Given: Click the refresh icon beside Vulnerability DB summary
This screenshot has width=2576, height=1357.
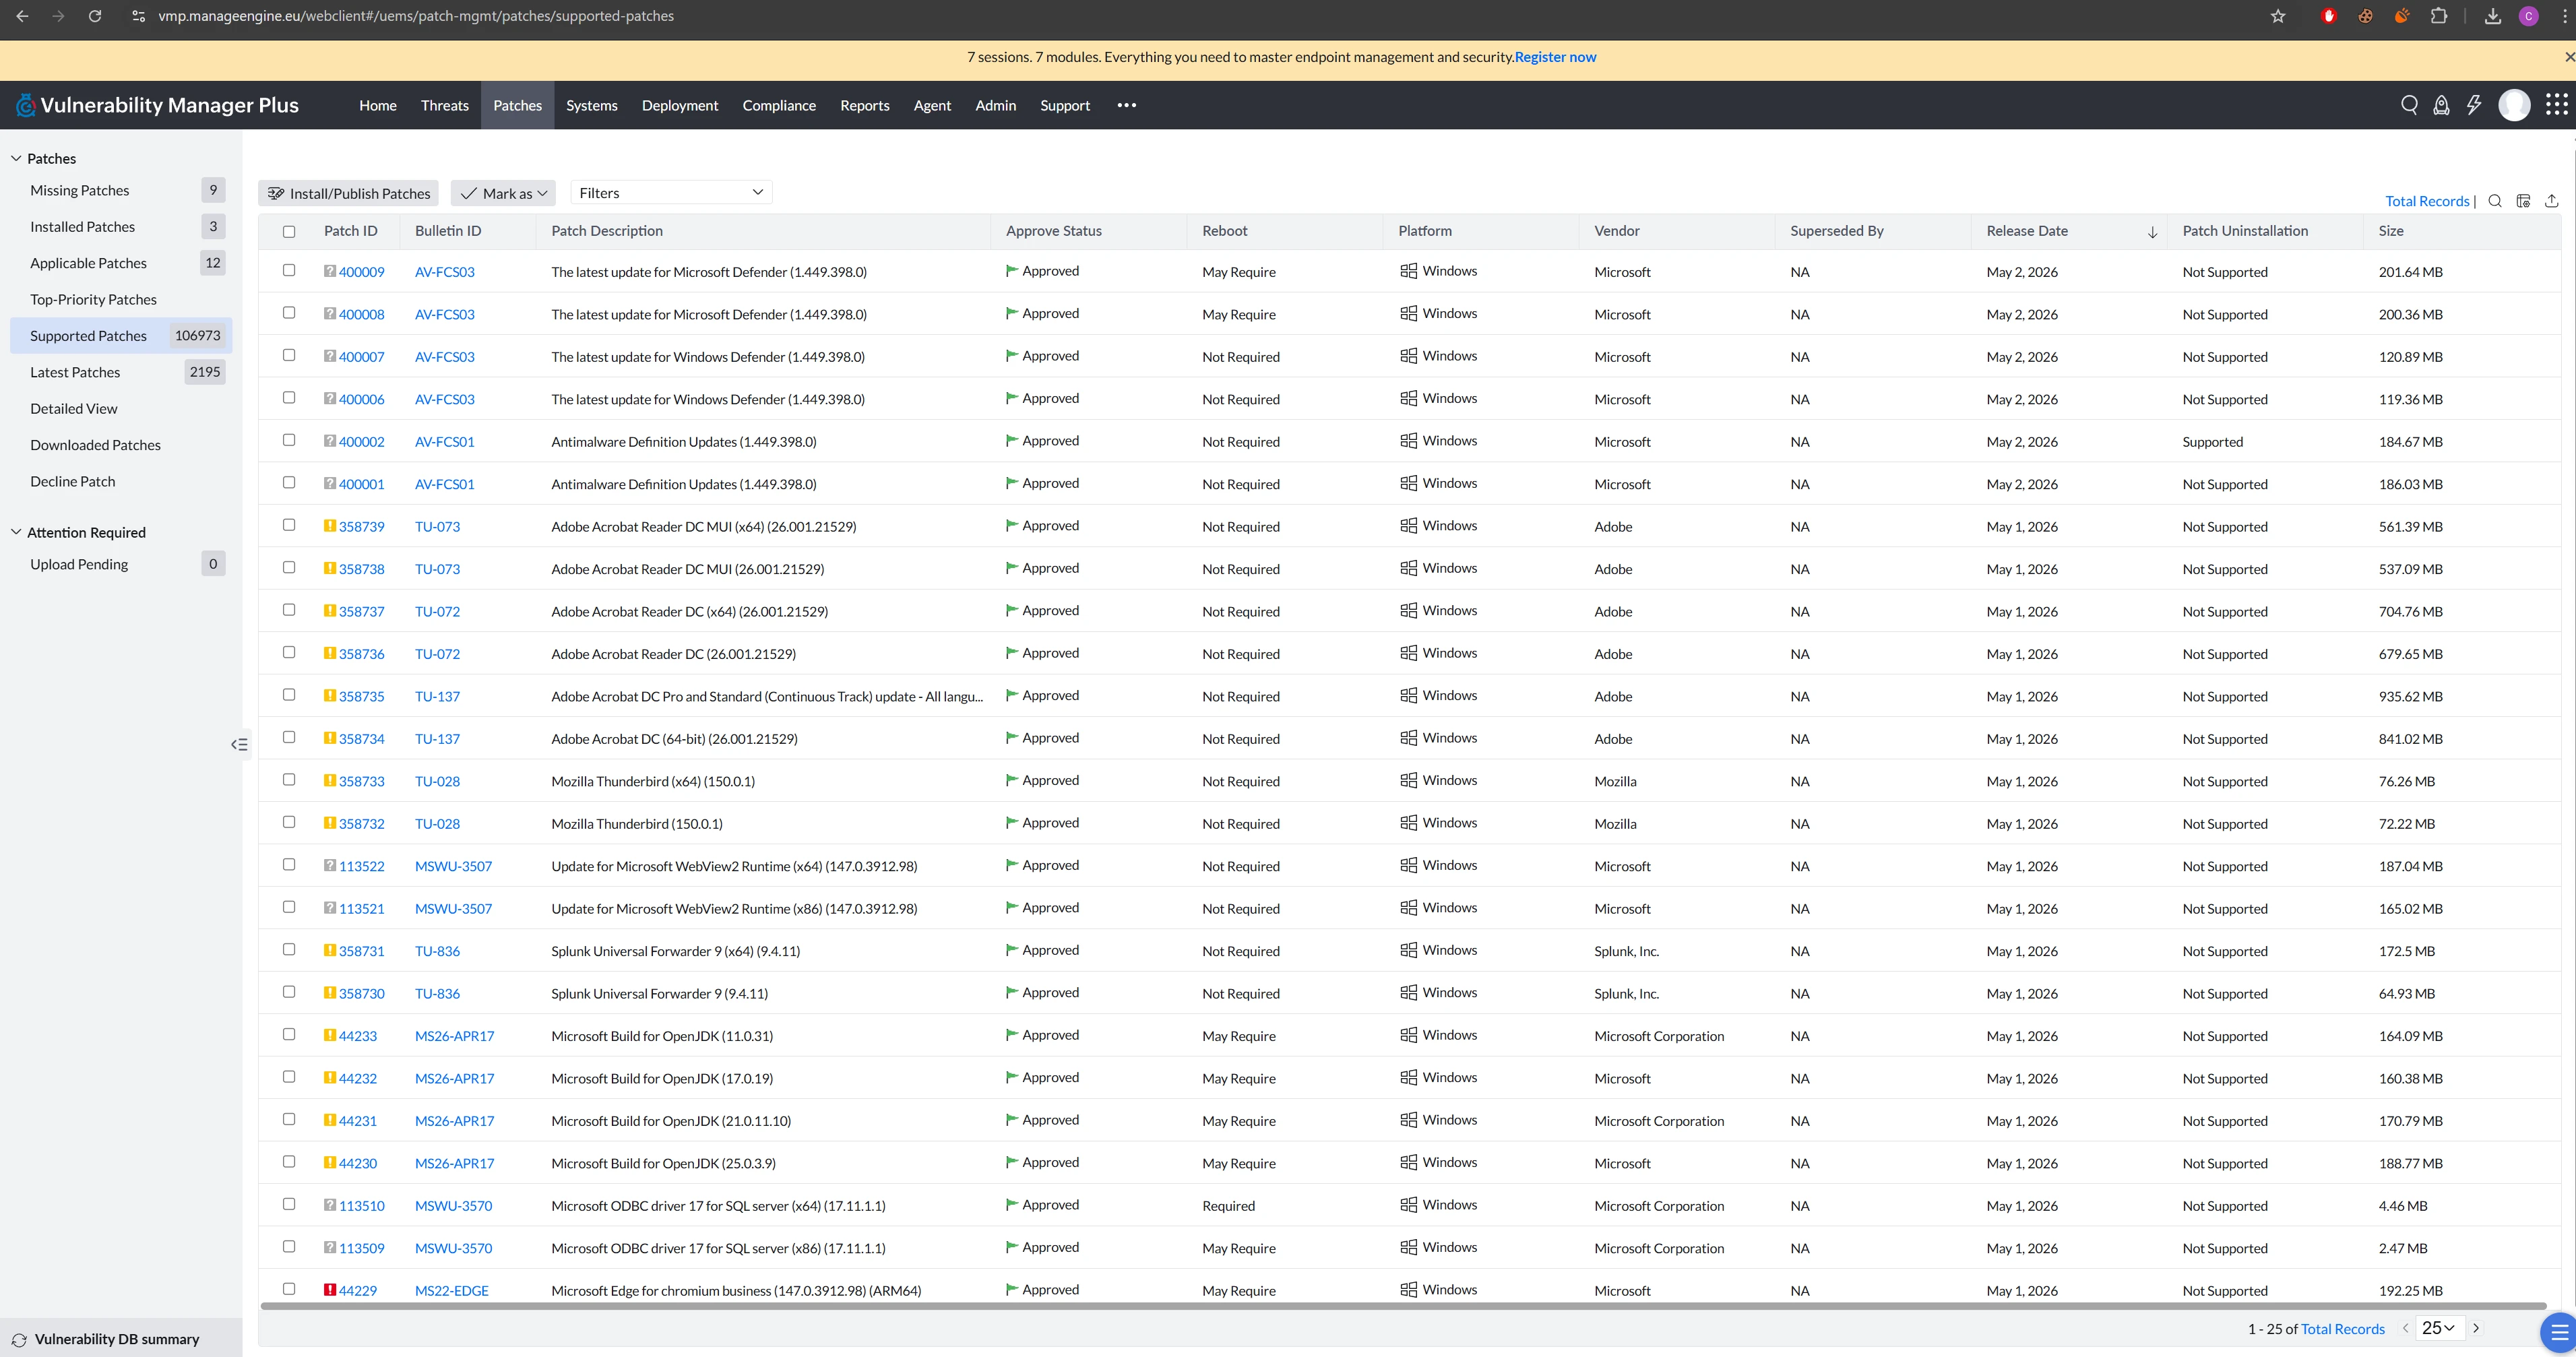Looking at the screenshot, I should coord(19,1340).
